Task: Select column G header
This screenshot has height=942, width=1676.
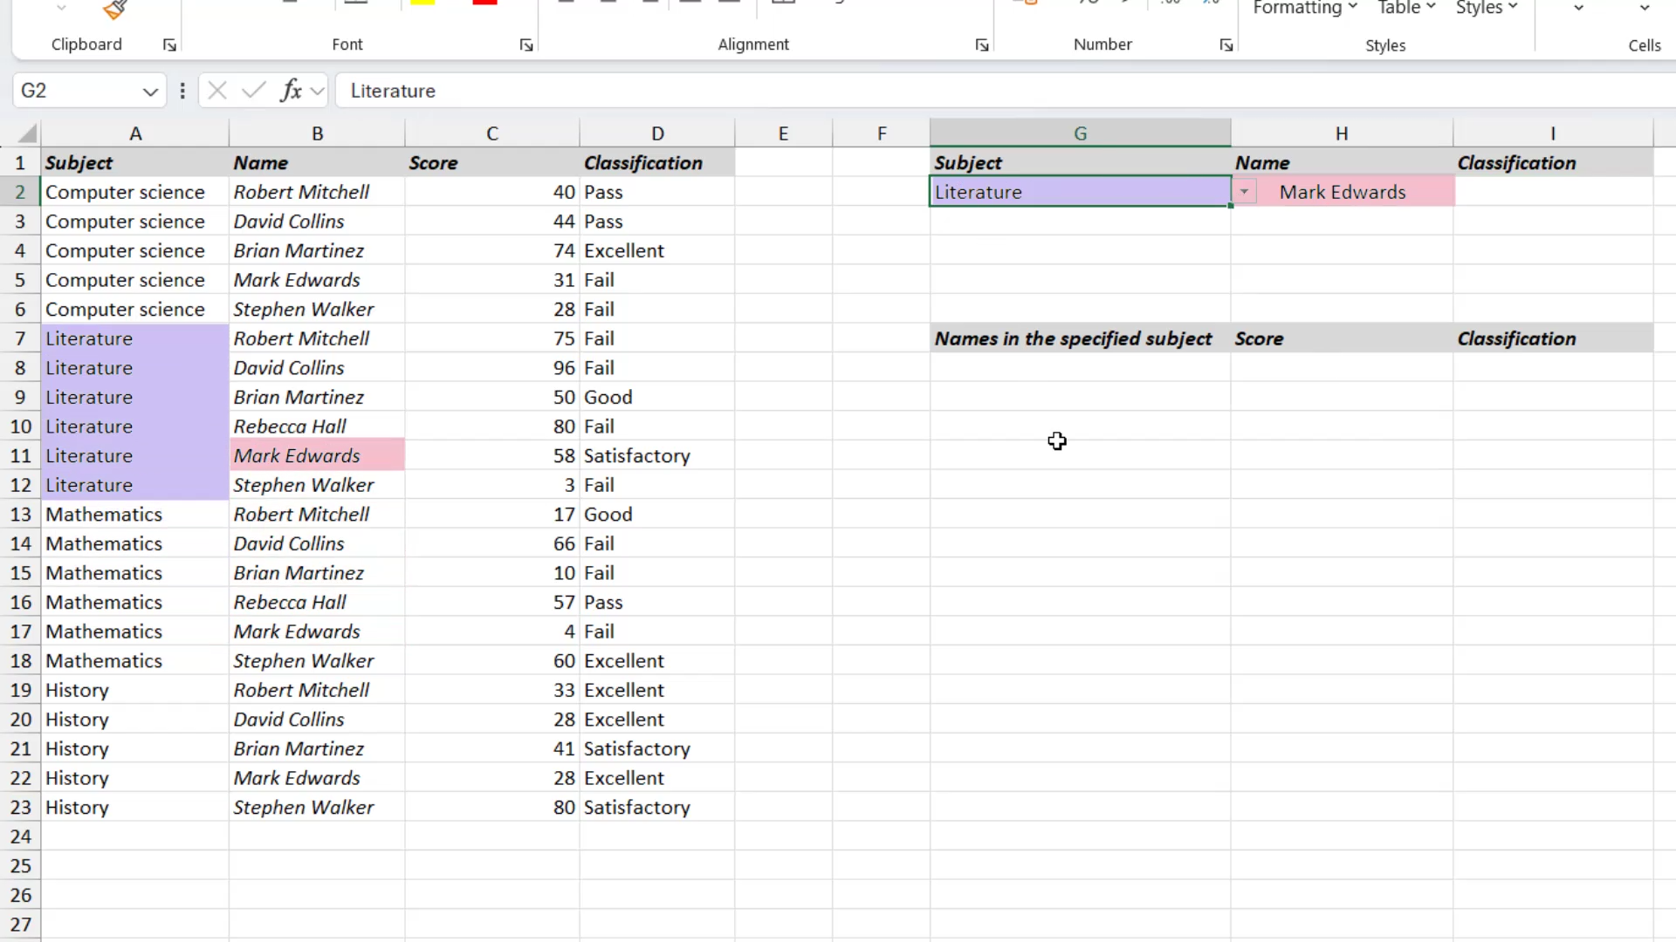Action: (1080, 133)
